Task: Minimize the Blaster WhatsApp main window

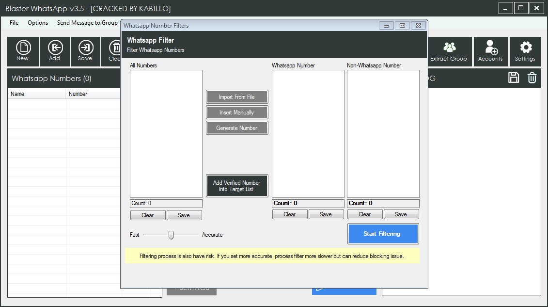Action: (505, 8)
